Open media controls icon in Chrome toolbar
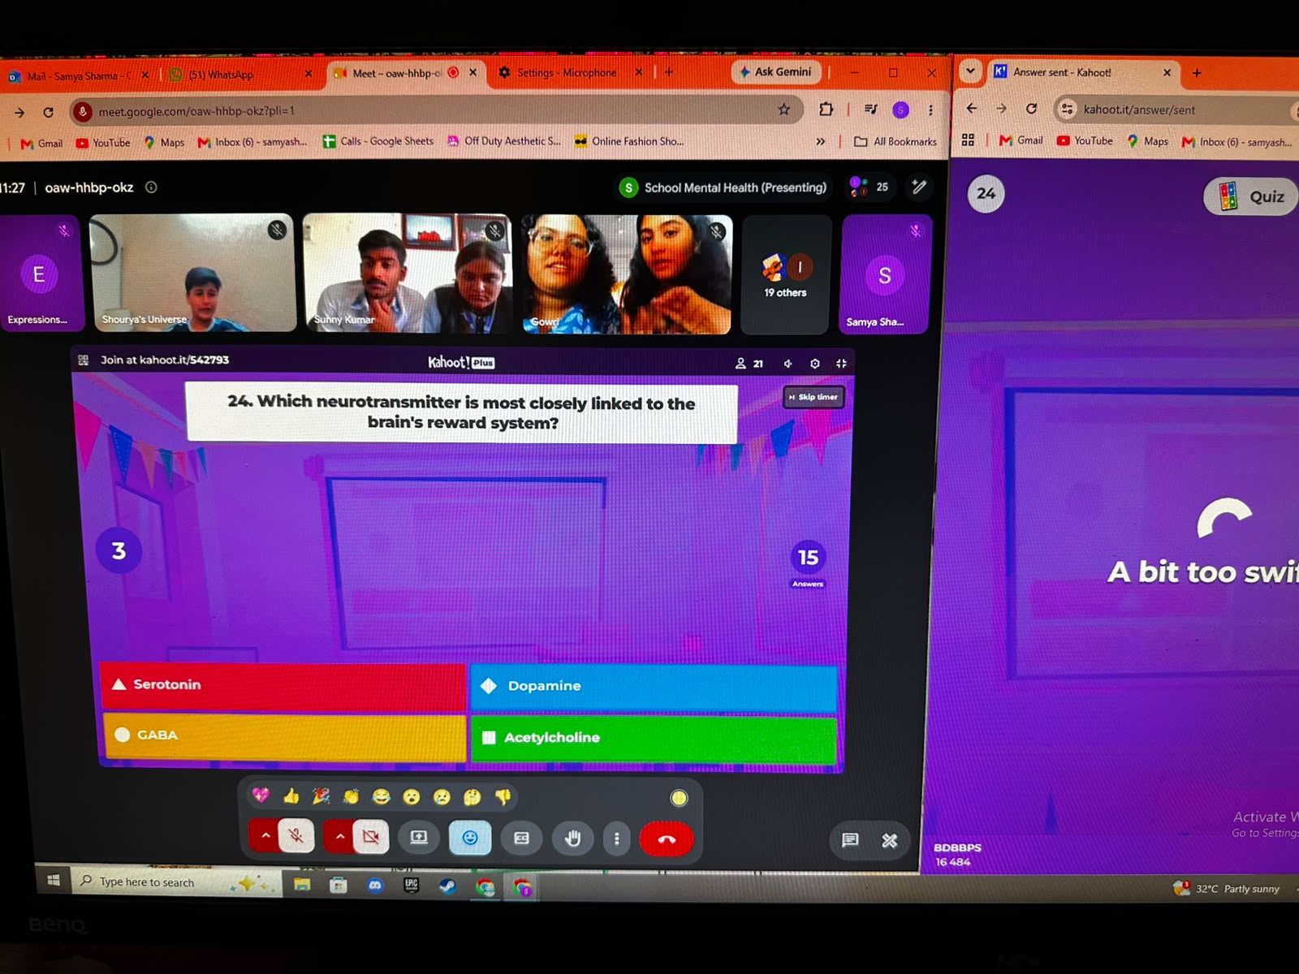The image size is (1299, 974). [x=871, y=109]
